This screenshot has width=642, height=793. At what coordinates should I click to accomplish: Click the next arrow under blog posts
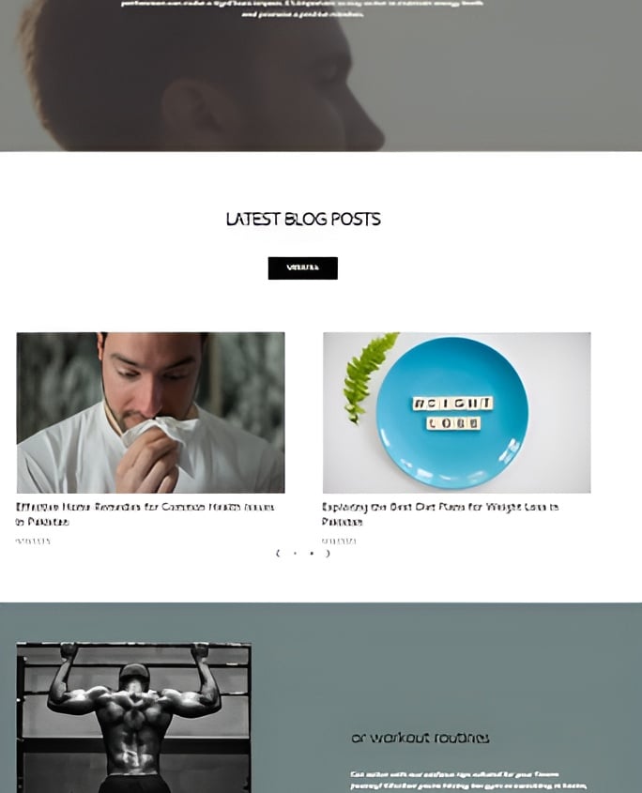329,554
